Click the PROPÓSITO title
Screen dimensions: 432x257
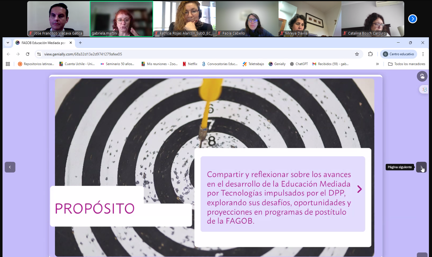(95, 208)
